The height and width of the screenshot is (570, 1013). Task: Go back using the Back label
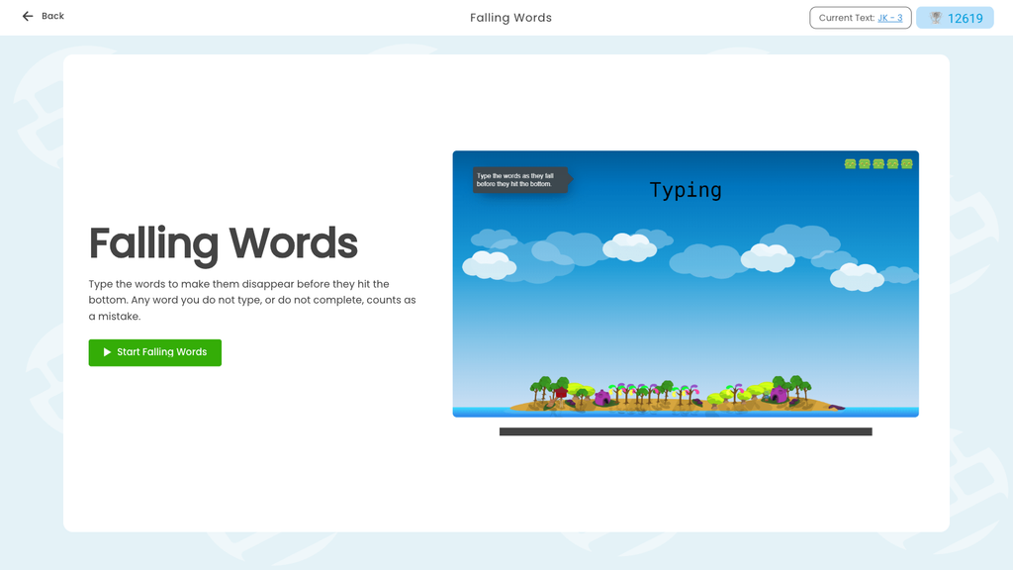(53, 16)
